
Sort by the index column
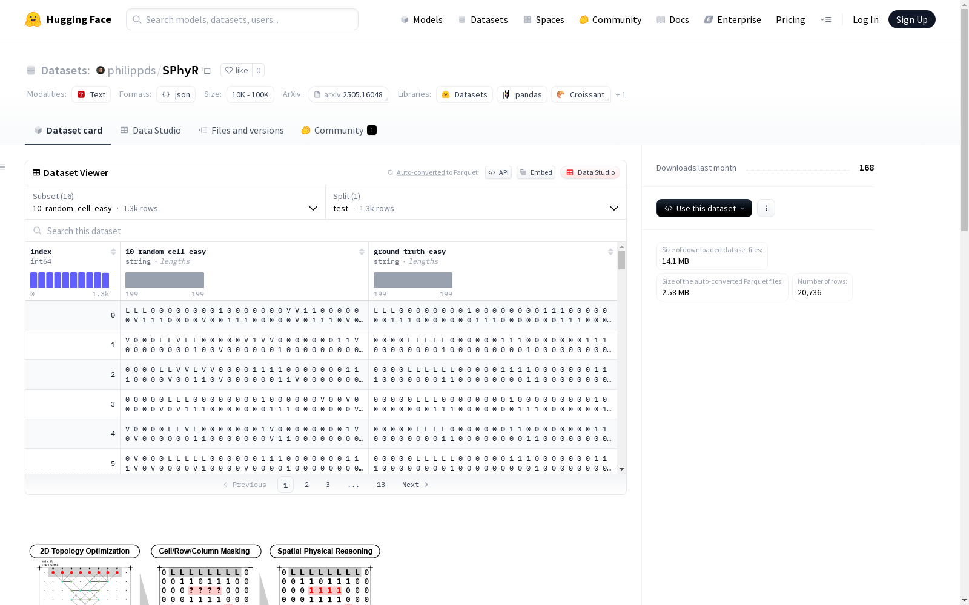[x=113, y=252]
